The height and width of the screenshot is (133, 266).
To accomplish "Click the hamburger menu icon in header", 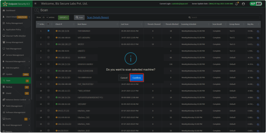I will coord(35,4).
